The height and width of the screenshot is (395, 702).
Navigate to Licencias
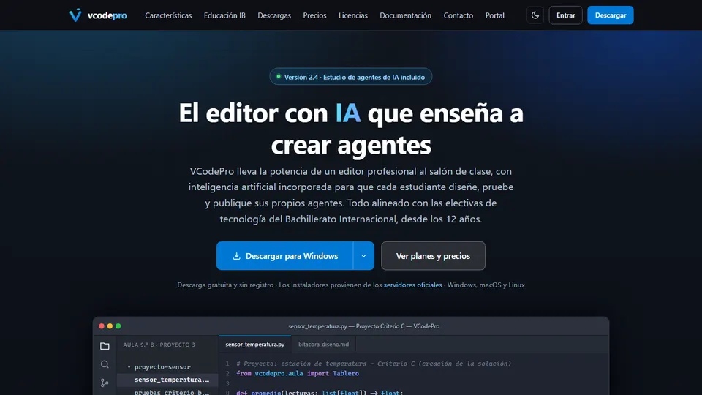(352, 15)
